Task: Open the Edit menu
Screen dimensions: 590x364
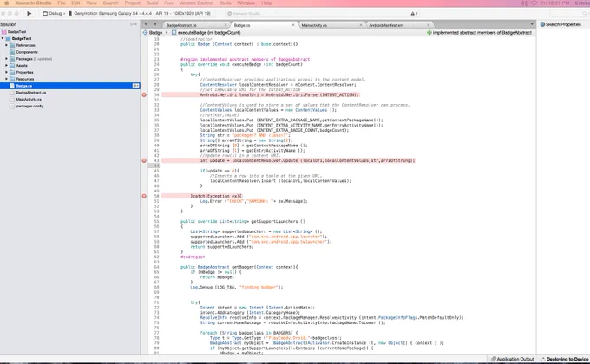Action: click(75, 3)
